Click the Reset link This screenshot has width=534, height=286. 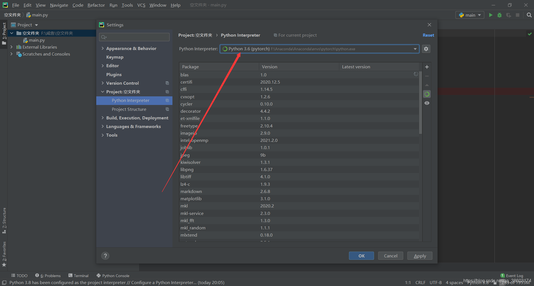coord(428,35)
